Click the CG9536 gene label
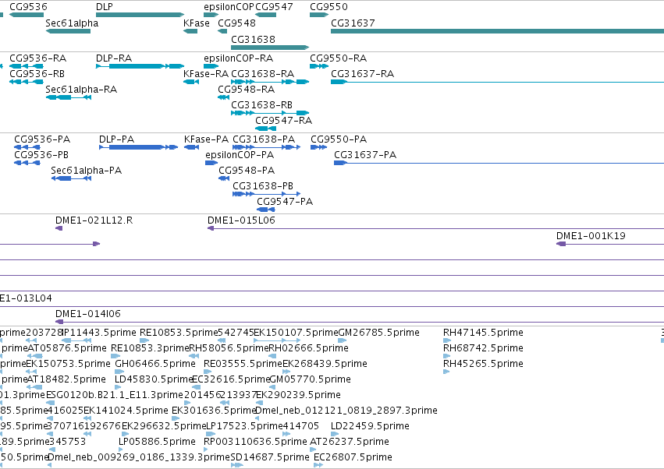The height and width of the screenshot is (469, 664). click(28, 7)
